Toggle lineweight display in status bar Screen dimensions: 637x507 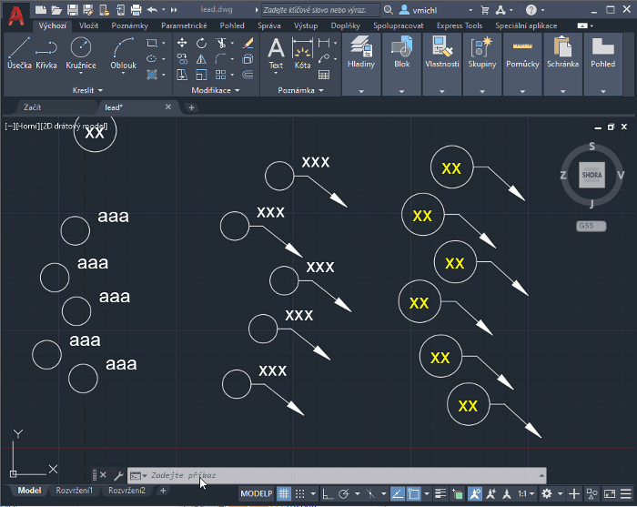click(440, 493)
